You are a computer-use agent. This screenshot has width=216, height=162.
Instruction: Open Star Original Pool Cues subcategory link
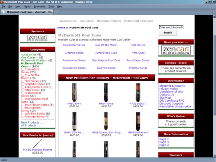pos(106,60)
